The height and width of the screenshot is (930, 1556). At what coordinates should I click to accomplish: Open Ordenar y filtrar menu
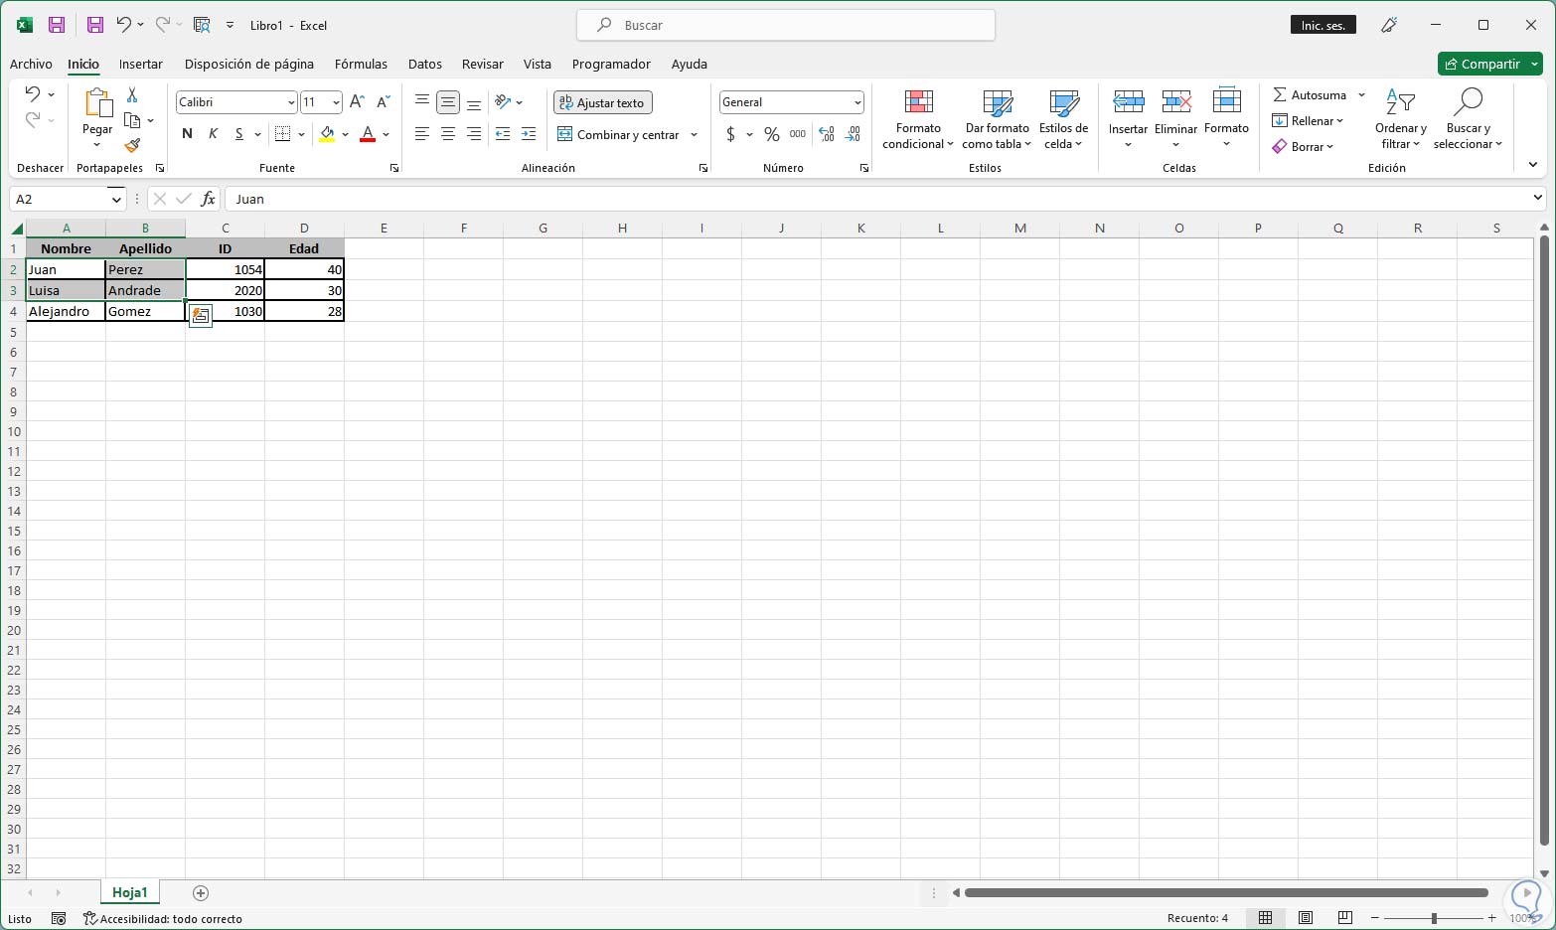1401,119
